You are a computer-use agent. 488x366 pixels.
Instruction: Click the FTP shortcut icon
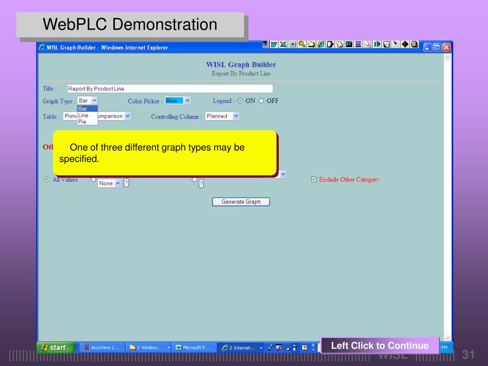377,44
